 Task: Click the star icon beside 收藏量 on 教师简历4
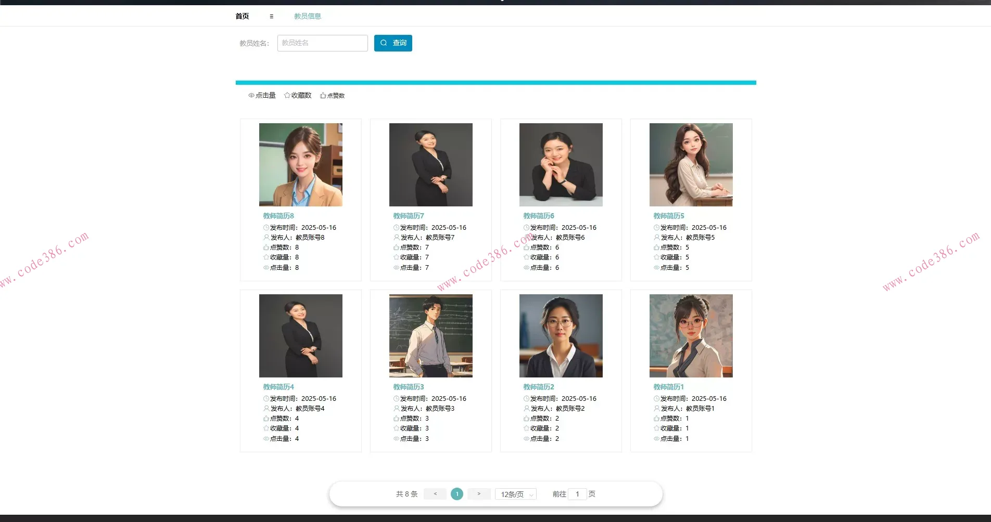[x=265, y=428]
